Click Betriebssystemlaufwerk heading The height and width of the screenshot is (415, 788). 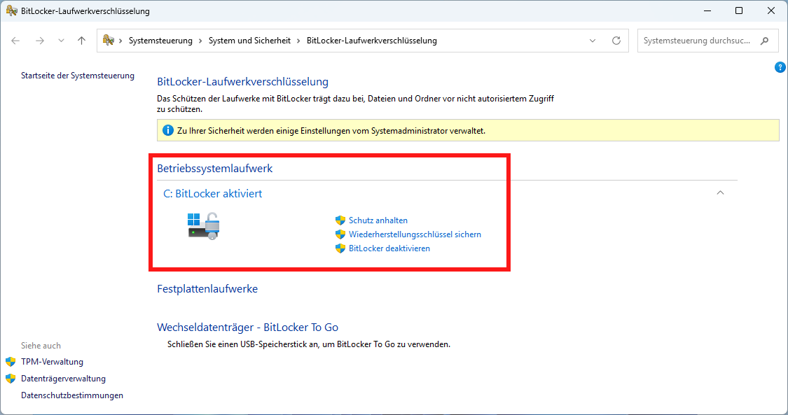click(x=214, y=169)
